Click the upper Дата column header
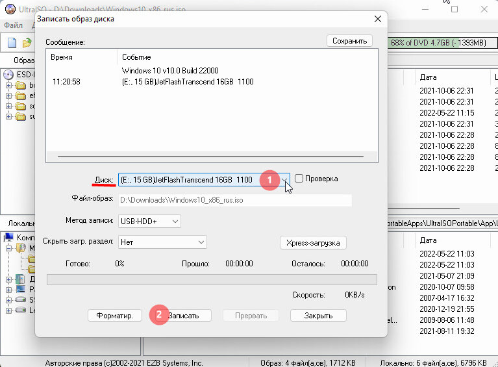The height and width of the screenshot is (367, 498). click(428, 77)
